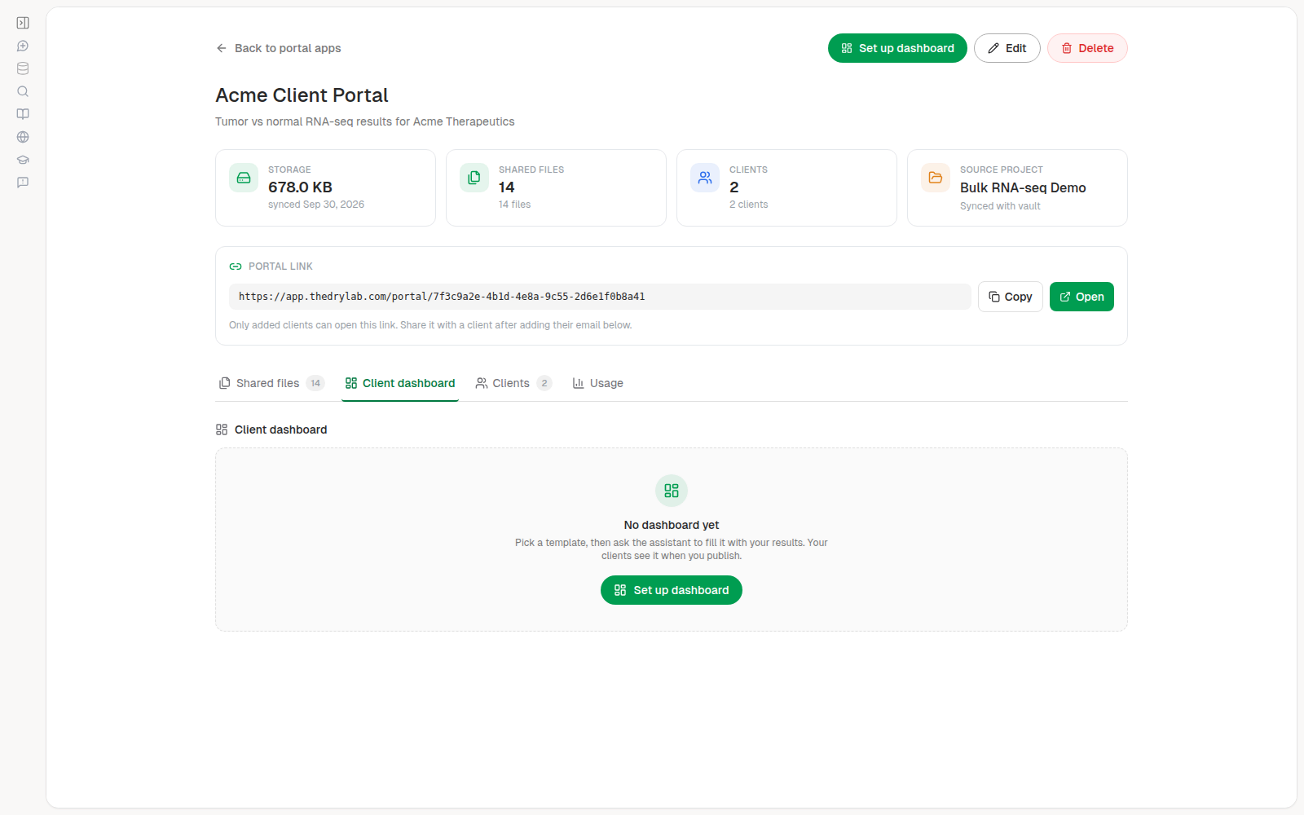Open the portal link in a new window
1304x815 pixels.
(x=1082, y=297)
